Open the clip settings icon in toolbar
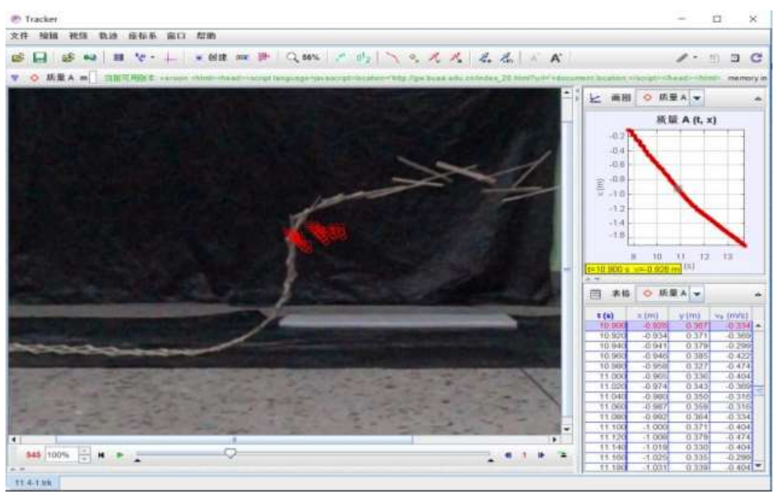778x495 pixels. pos(118,57)
